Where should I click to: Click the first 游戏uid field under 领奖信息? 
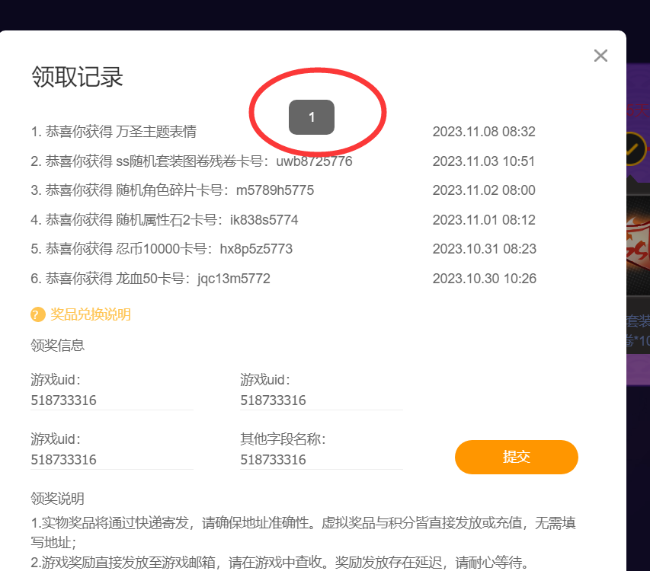[111, 400]
